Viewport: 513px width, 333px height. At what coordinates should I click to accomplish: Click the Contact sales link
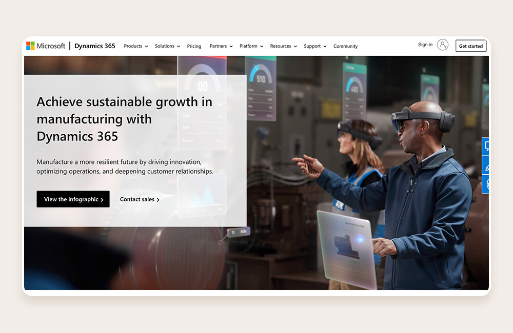140,199
